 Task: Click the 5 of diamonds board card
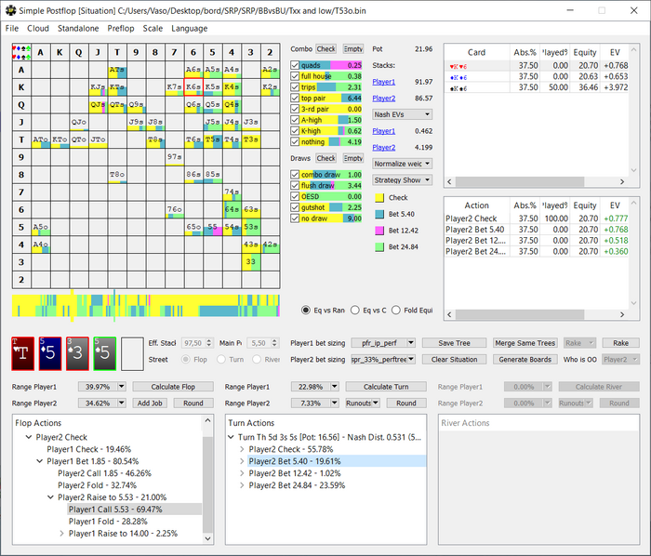(49, 353)
